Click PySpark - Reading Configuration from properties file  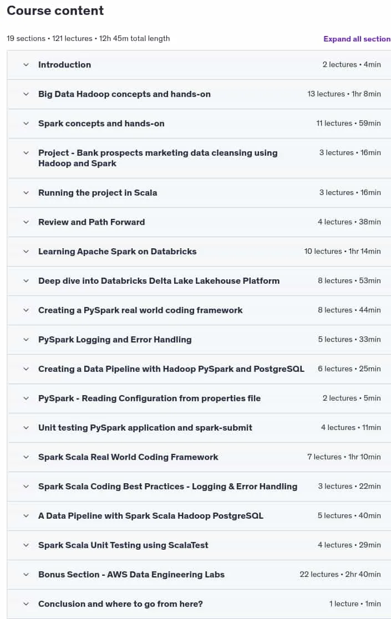[x=149, y=398]
